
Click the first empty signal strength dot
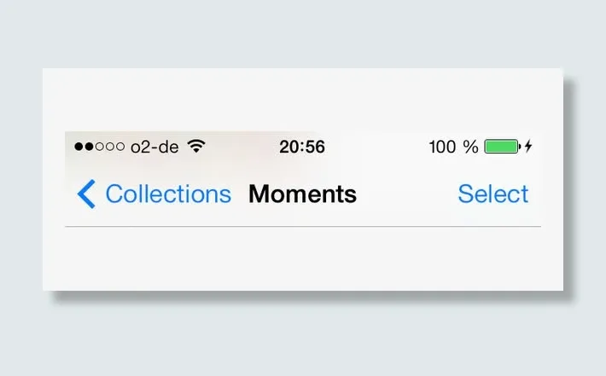[x=100, y=147]
